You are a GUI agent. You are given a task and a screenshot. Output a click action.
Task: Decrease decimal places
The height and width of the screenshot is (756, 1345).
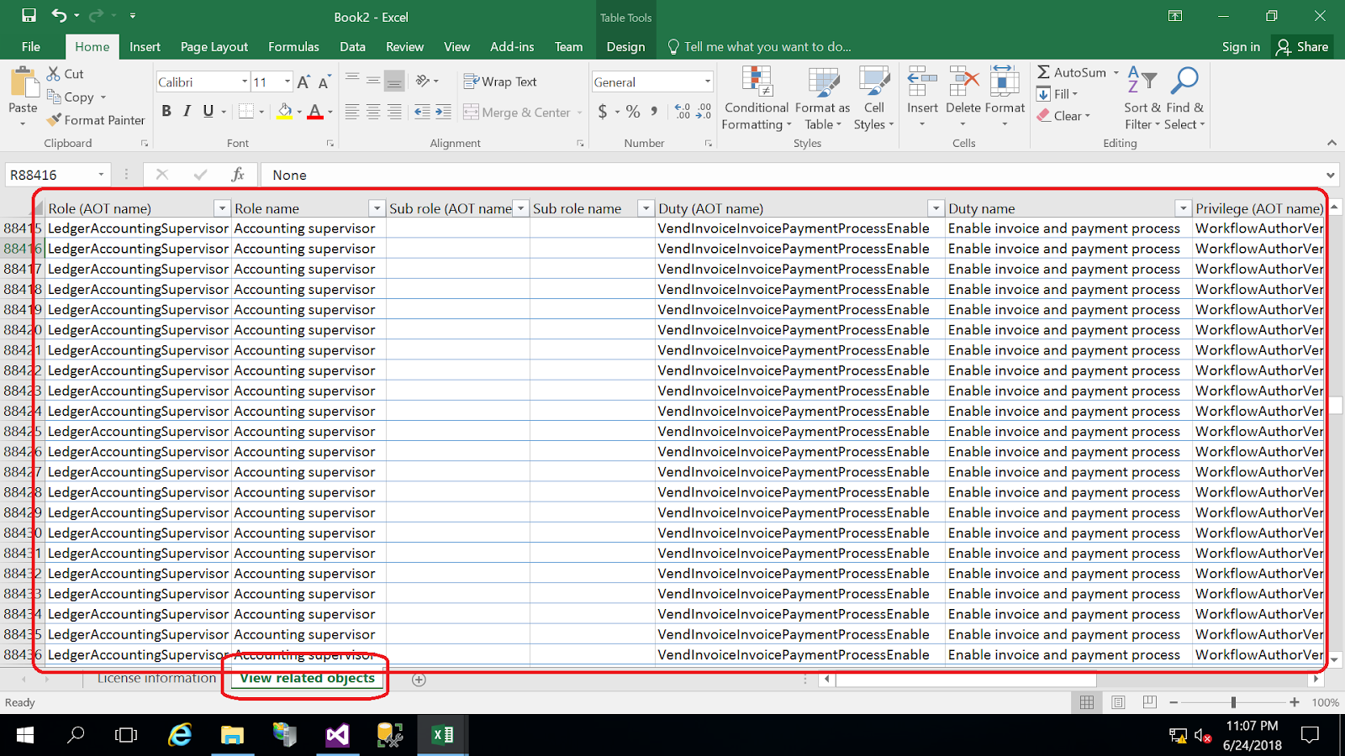[x=704, y=112]
